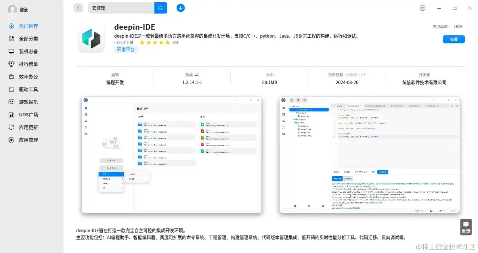The height and width of the screenshot is (253, 478).
Task: Click the category value 编程开发
Action: click(115, 82)
